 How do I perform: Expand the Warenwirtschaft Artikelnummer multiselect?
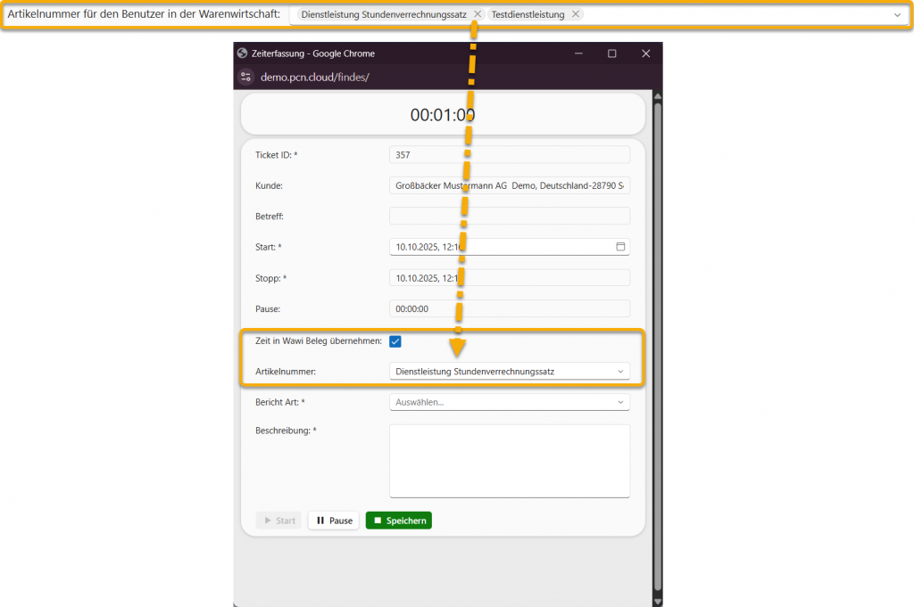(x=897, y=15)
